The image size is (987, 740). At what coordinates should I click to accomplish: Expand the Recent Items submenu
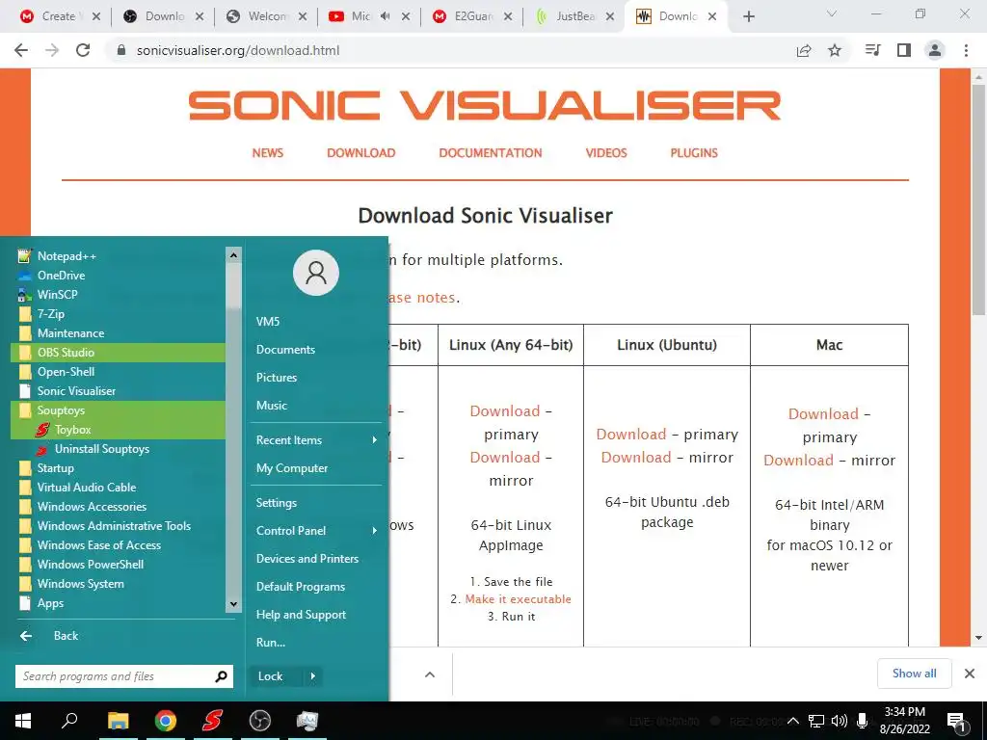click(316, 440)
